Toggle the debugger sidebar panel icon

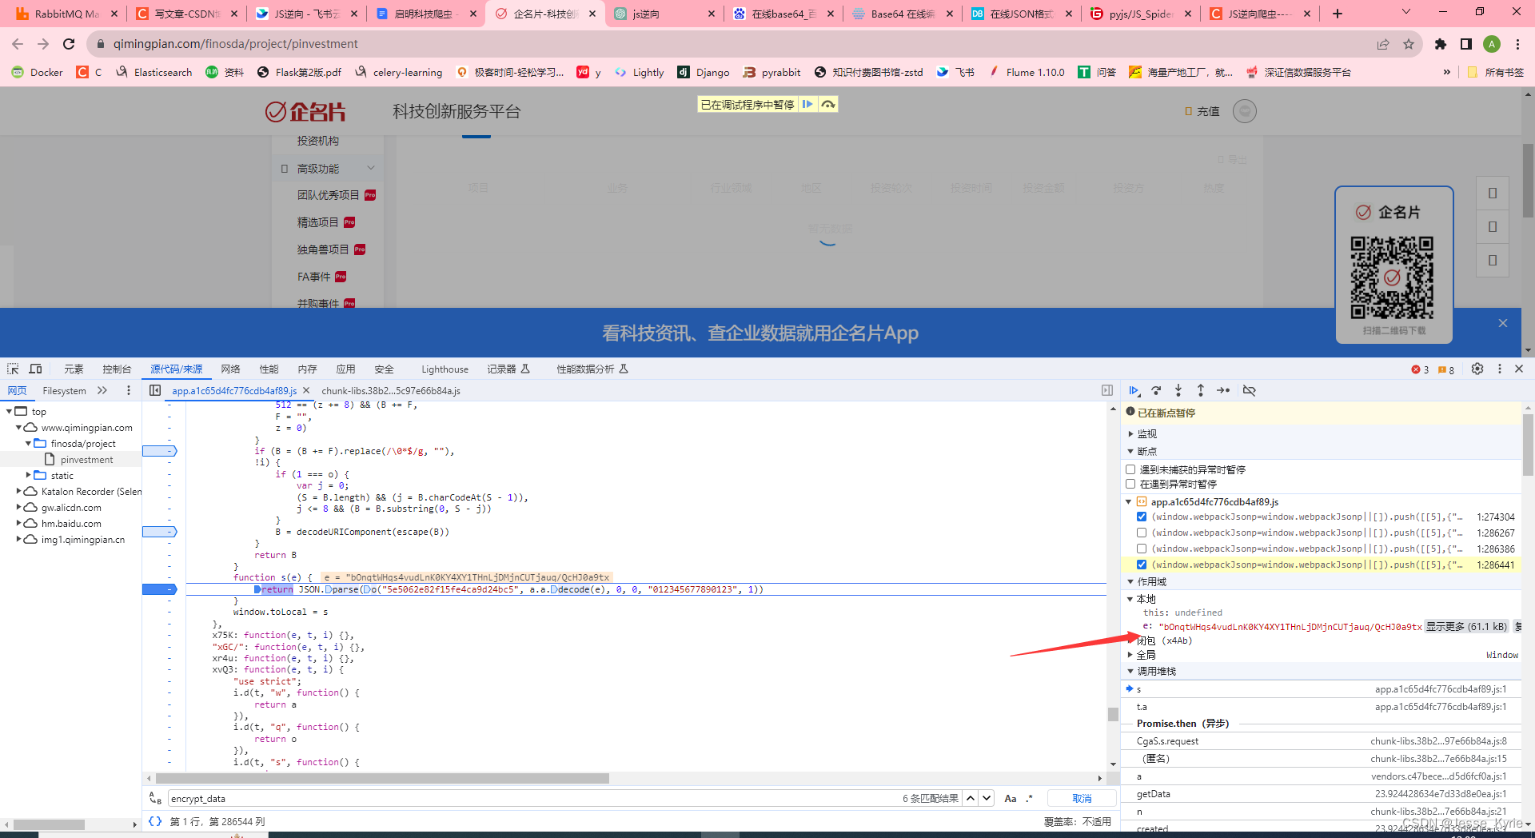tap(1107, 390)
